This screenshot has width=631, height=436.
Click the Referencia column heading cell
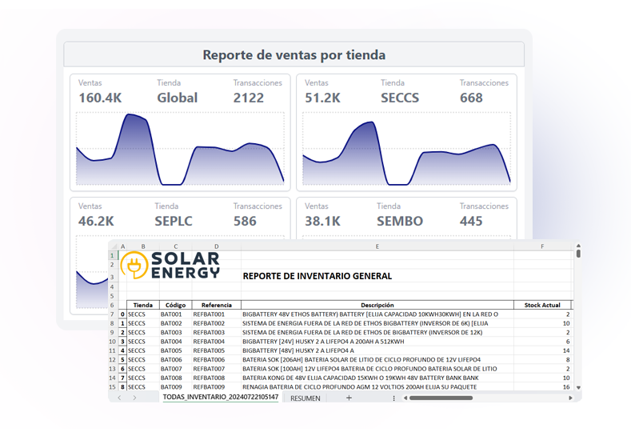tap(217, 305)
